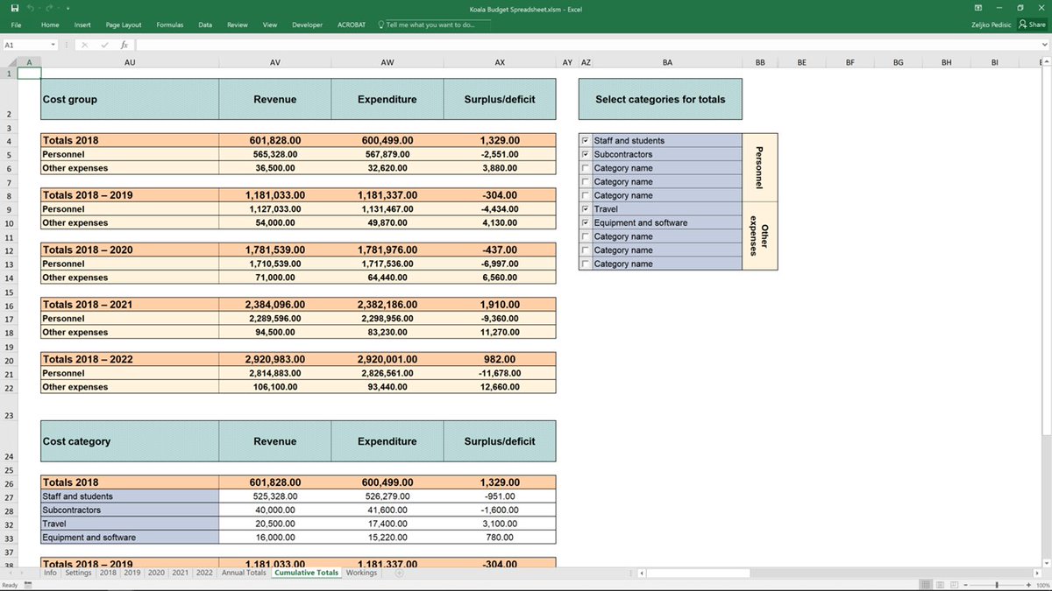Image resolution: width=1052 pixels, height=591 pixels.
Task: Open the File menu
Action: [16, 25]
